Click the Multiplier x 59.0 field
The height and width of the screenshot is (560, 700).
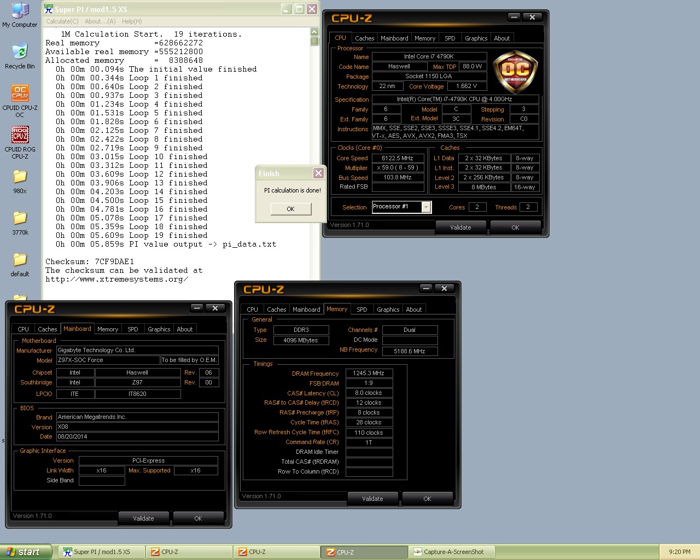coord(398,168)
